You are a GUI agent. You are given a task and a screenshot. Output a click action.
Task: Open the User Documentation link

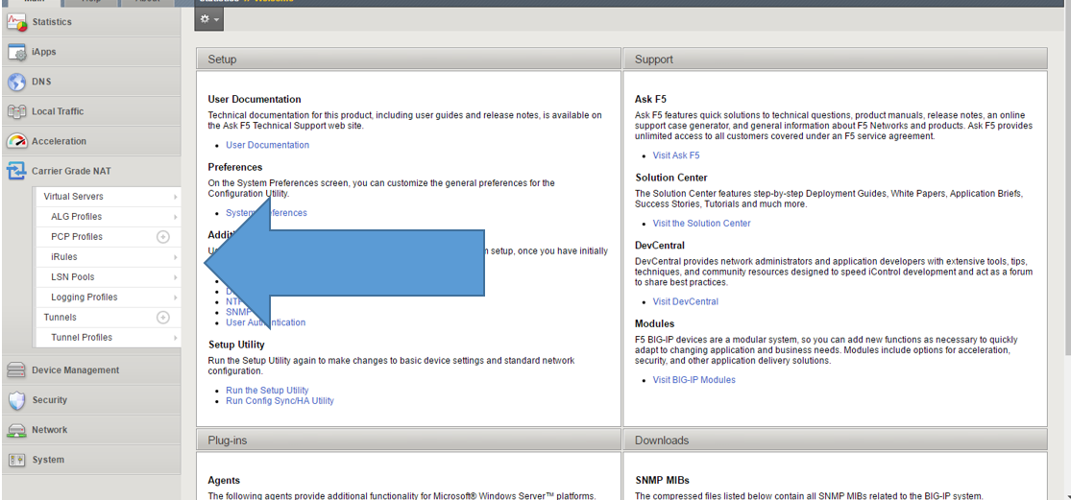point(267,145)
